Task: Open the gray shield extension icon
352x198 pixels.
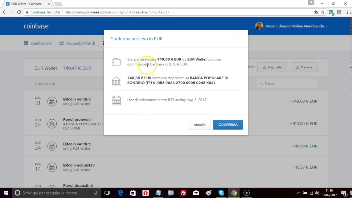Action: tap(339, 12)
